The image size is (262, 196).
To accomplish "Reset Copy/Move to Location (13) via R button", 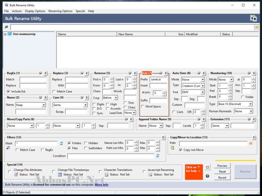I will pyautogui.click(x=254, y=138).
